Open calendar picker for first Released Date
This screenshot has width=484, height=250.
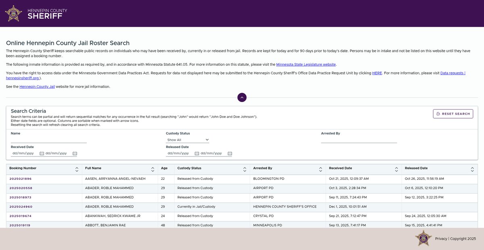click(x=197, y=154)
